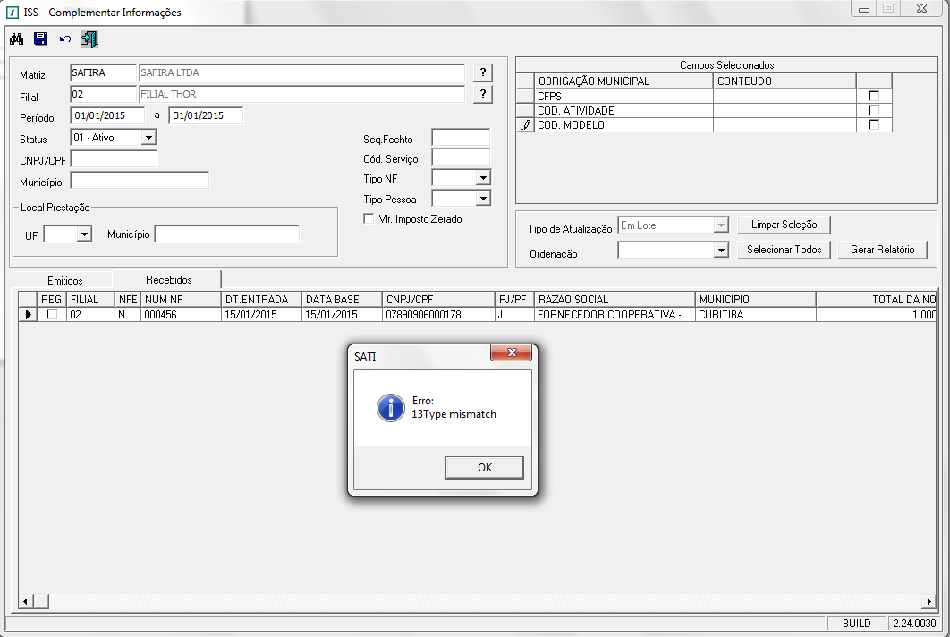Open the UF dropdown in Local Prestação

click(x=84, y=234)
